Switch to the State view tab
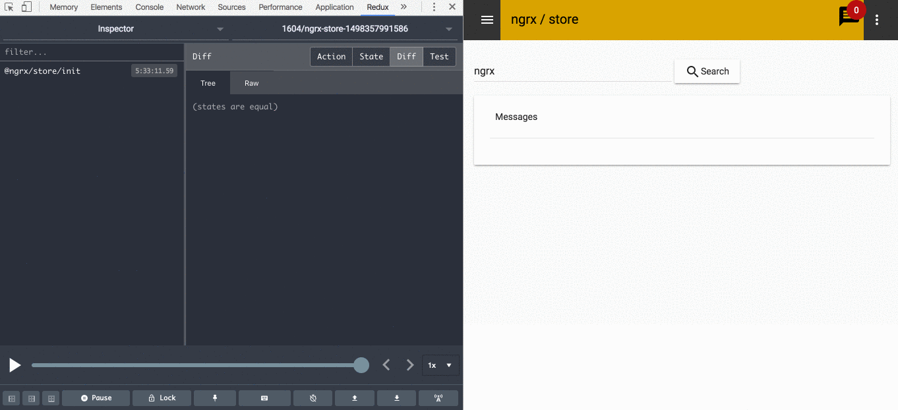Screen dimensions: 898x410 coord(371,57)
